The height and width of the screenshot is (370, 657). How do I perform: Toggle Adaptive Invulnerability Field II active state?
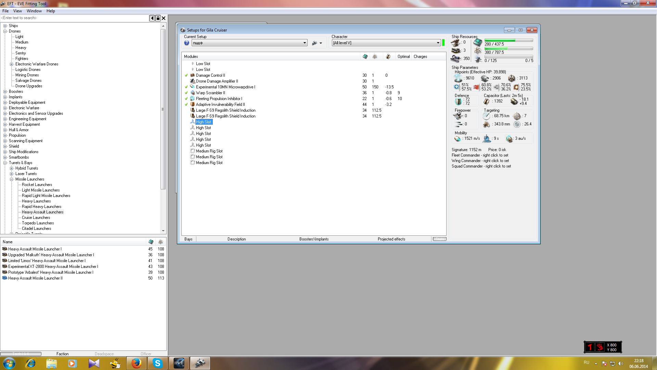click(x=186, y=104)
